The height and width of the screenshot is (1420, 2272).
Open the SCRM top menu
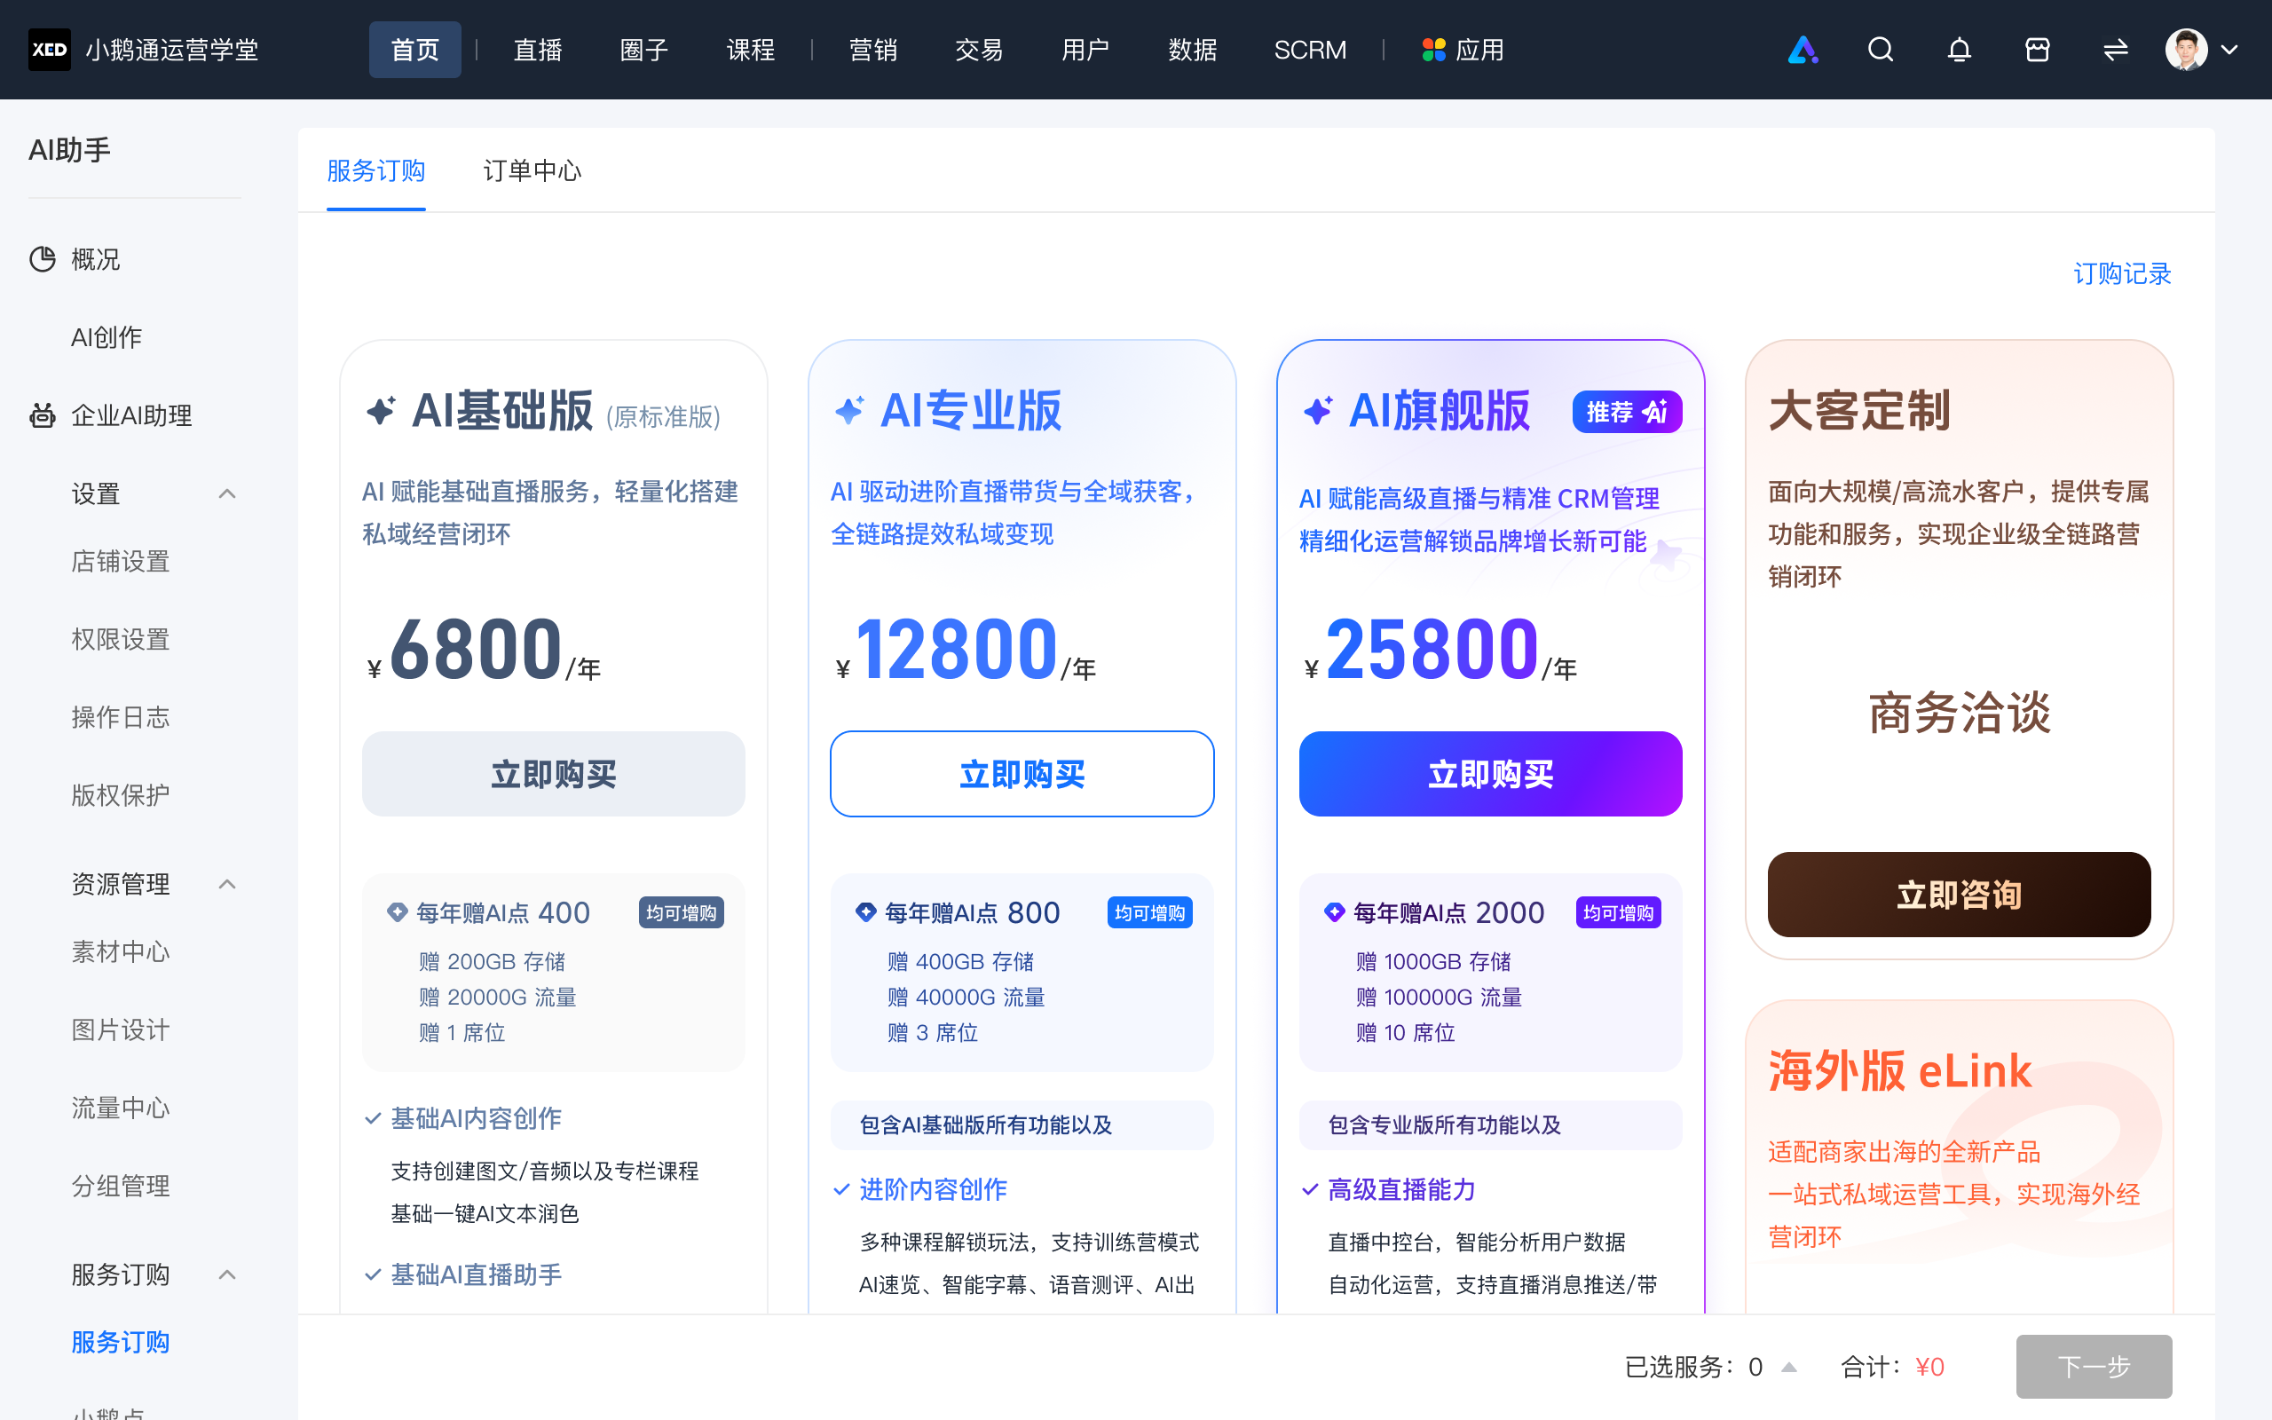(1310, 50)
